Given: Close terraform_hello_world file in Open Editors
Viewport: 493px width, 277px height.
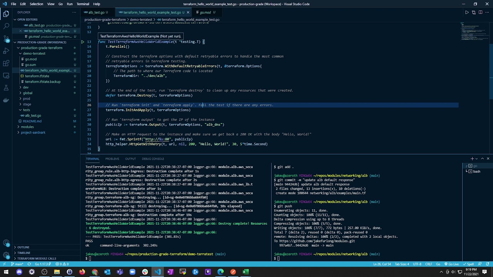Looking at the screenshot, I should coord(20,31).
